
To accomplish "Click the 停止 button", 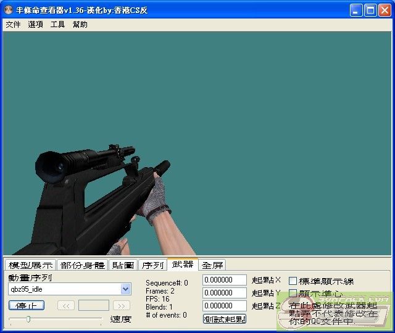I will click(x=27, y=306).
